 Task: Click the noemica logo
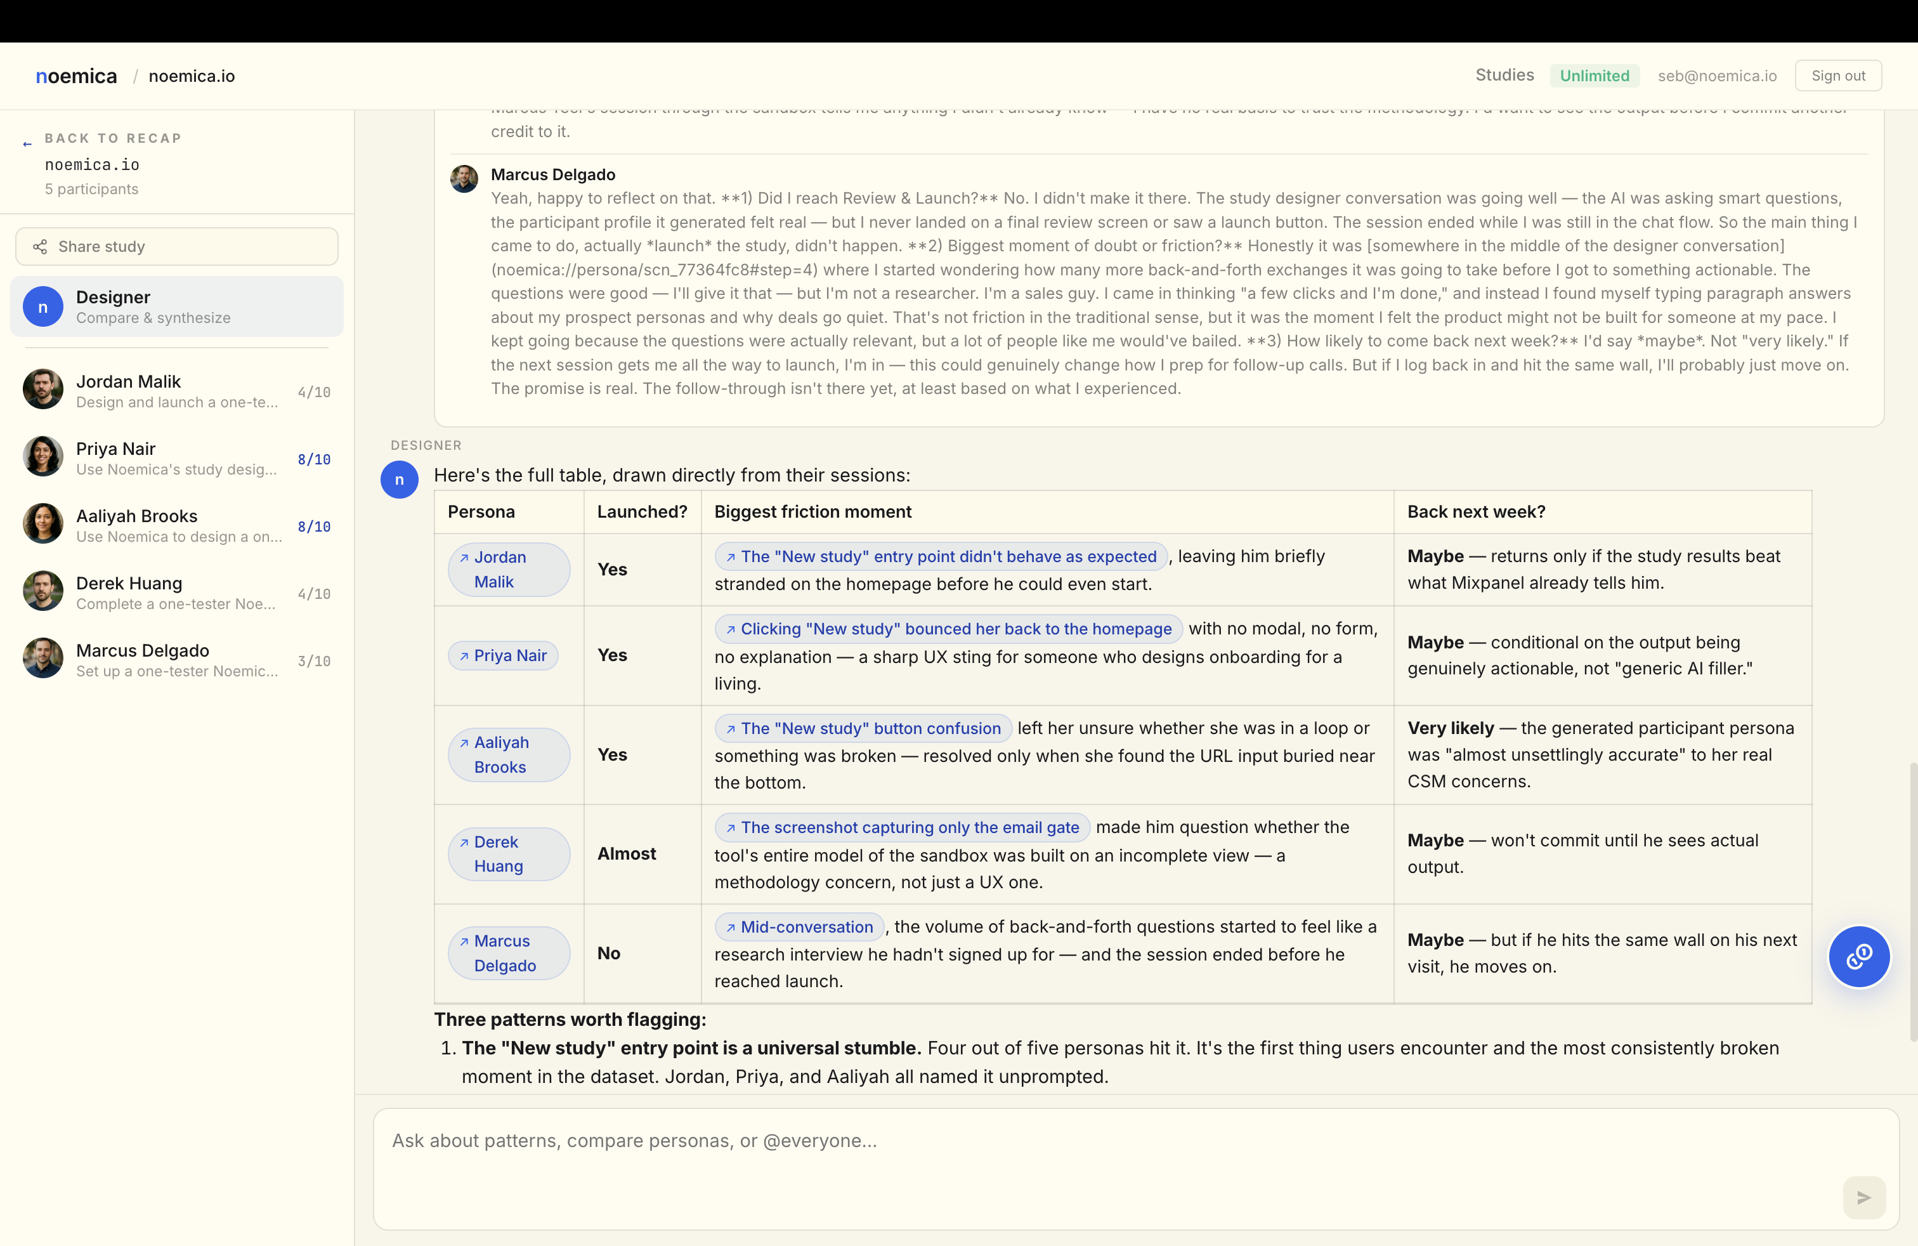[x=77, y=77]
